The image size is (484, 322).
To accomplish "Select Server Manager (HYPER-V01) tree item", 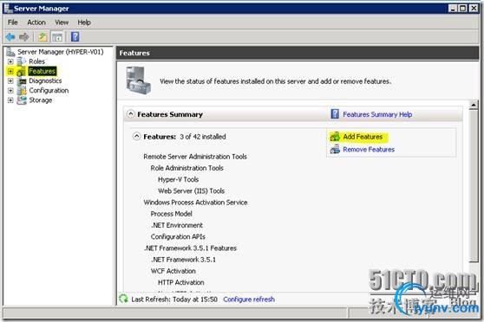I will [x=61, y=52].
